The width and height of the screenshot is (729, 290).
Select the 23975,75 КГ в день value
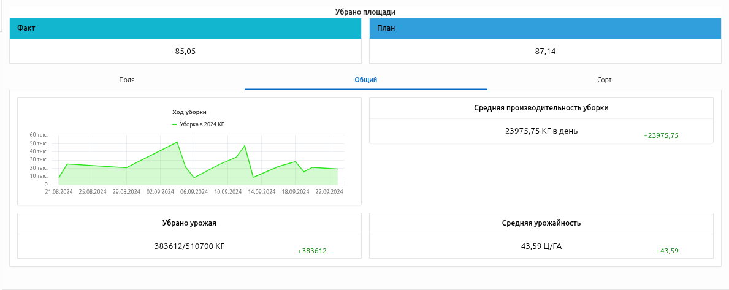point(541,131)
